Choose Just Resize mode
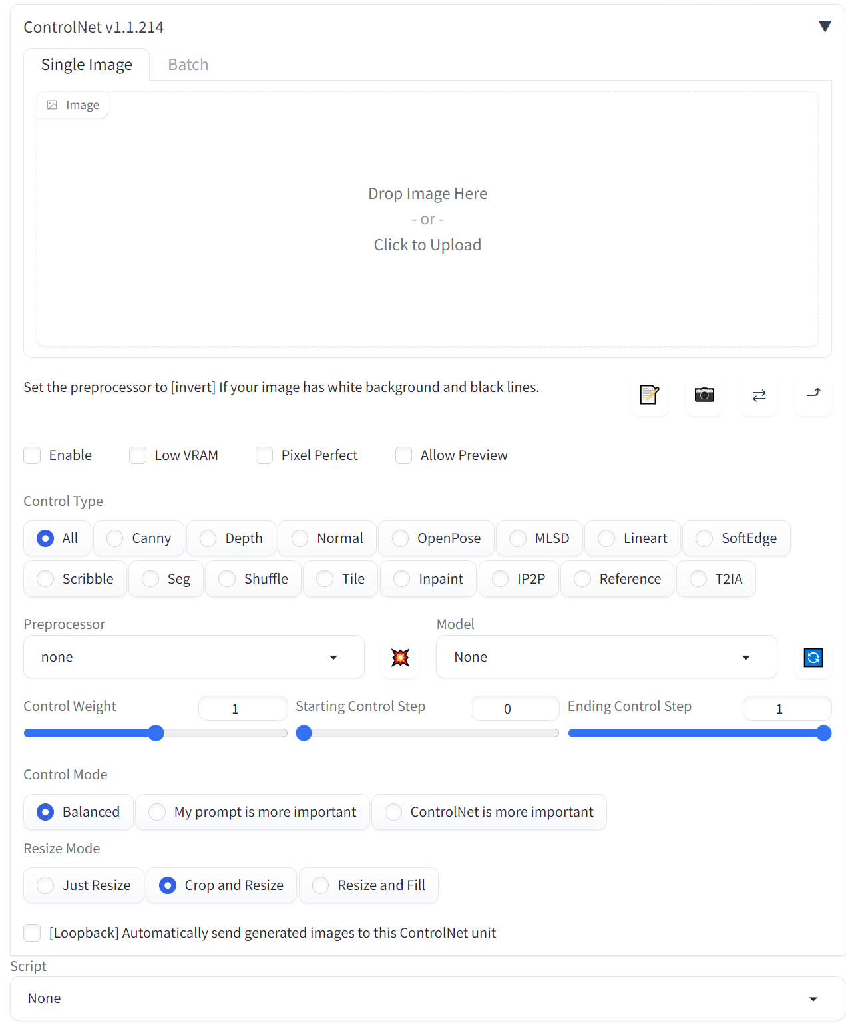This screenshot has width=846, height=1023. click(84, 885)
